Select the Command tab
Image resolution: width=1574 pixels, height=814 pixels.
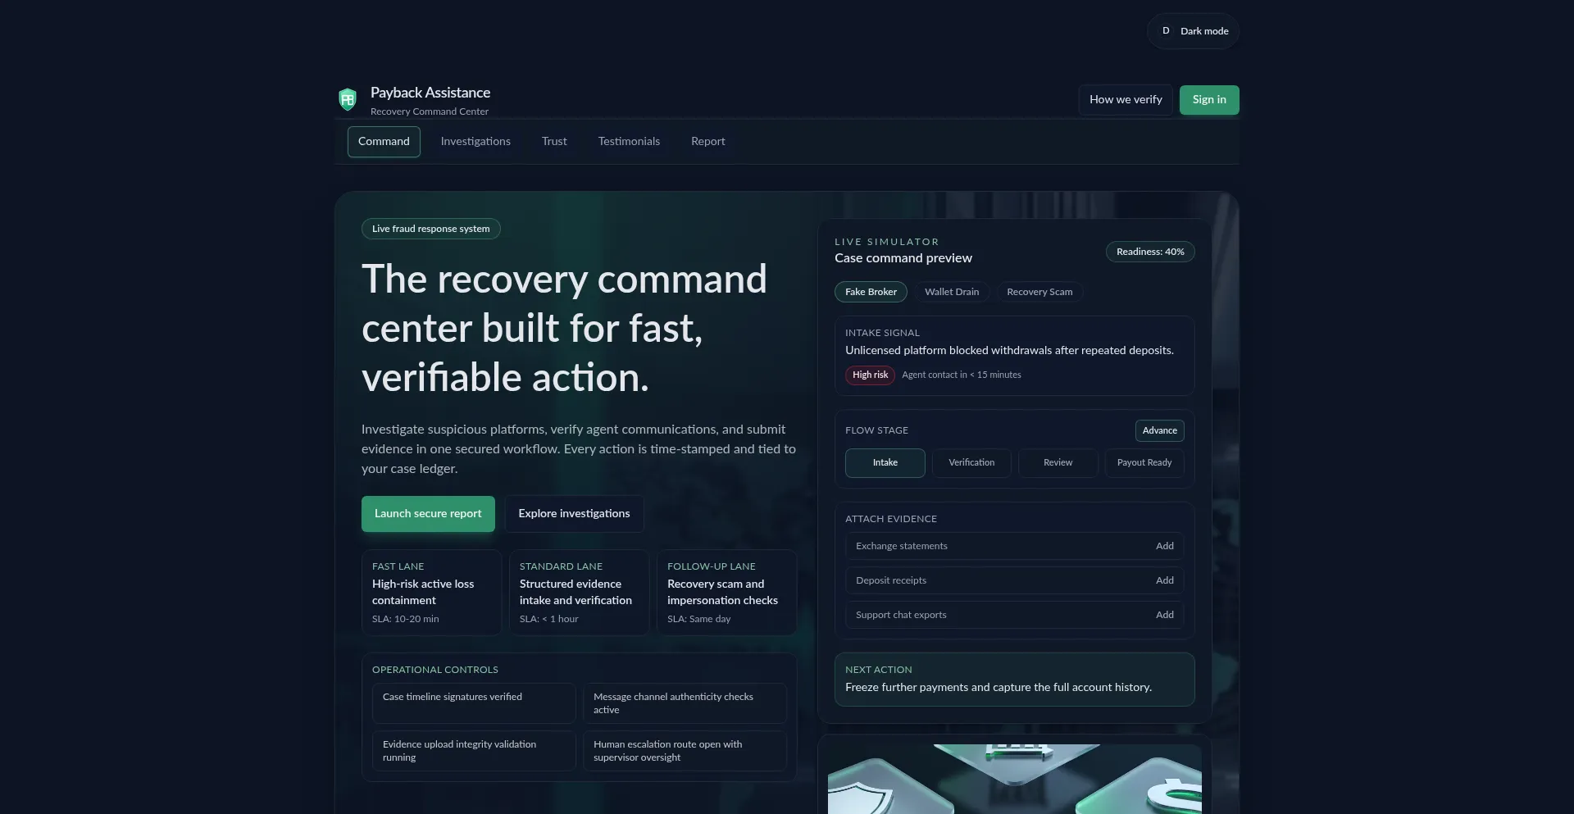pos(384,142)
